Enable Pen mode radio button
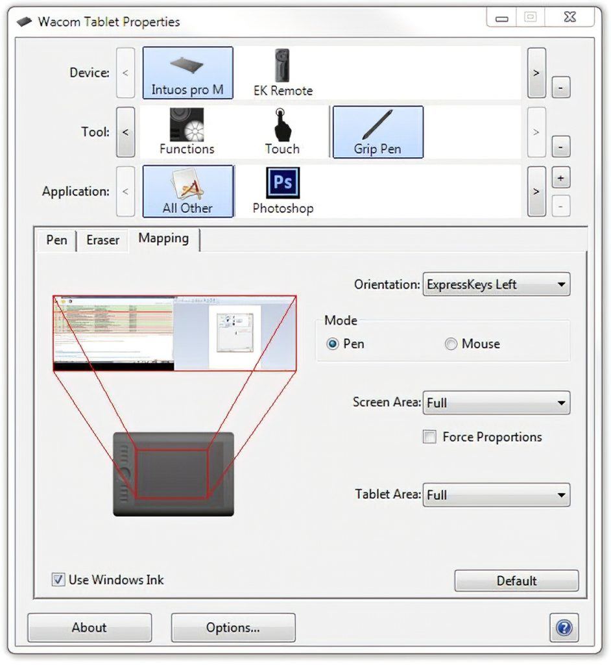Image resolution: width=611 pixels, height=665 pixels. (333, 344)
